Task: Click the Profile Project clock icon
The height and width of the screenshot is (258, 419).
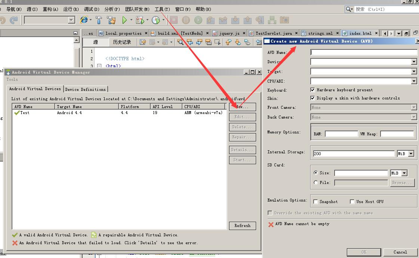Action: 156,20
